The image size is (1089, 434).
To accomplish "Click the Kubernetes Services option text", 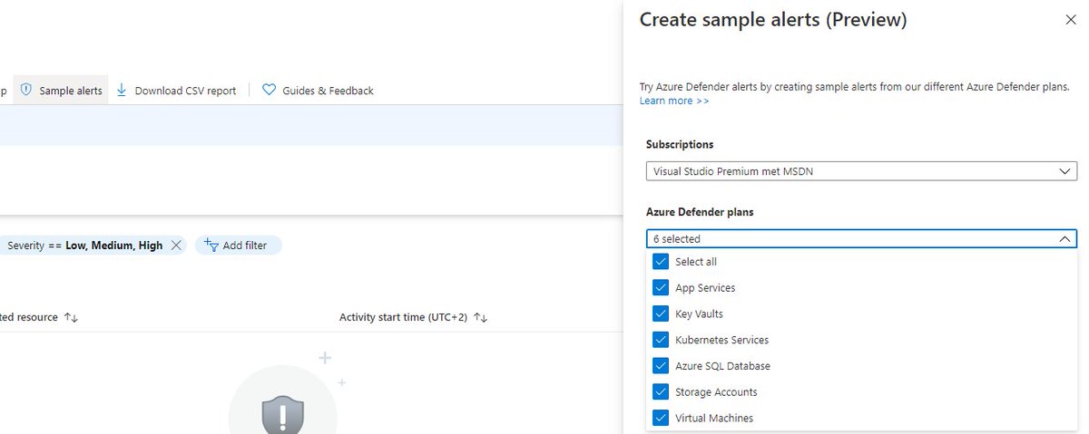I will click(x=721, y=340).
